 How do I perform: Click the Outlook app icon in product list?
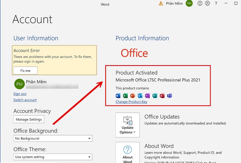pos(140,96)
